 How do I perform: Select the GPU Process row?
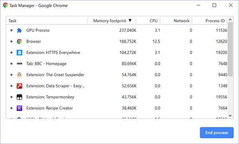point(117,30)
